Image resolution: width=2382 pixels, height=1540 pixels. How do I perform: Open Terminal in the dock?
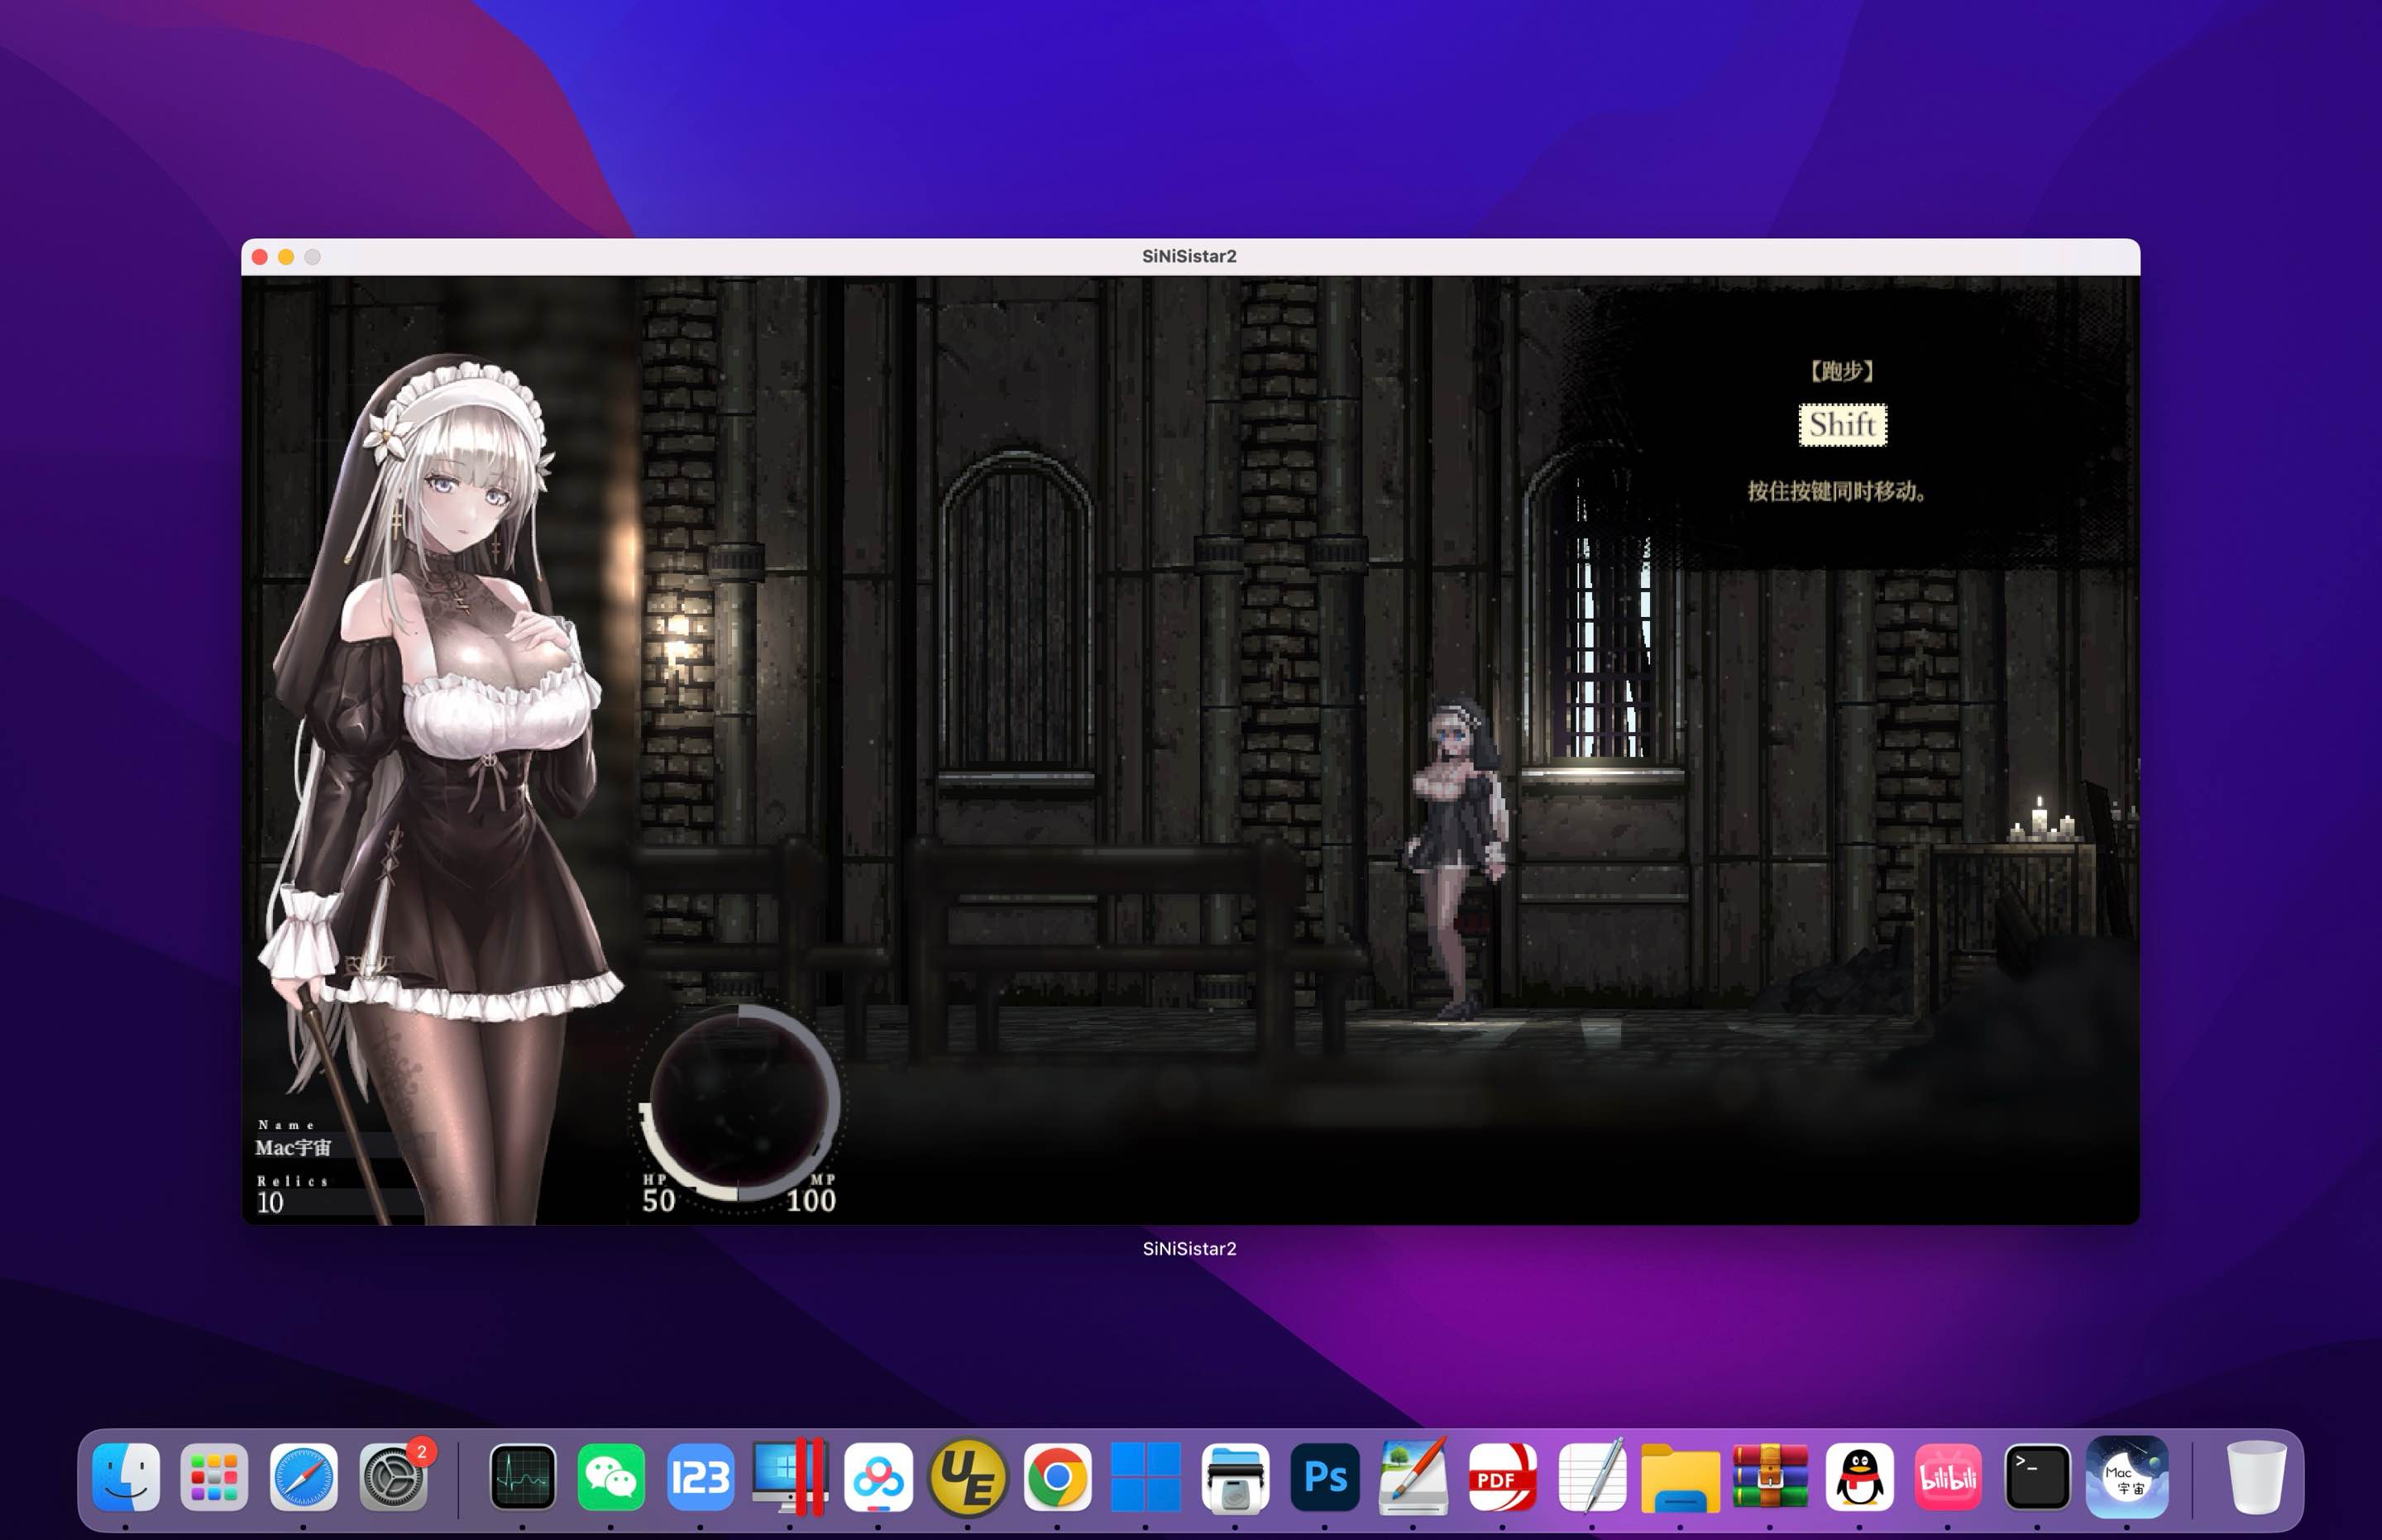click(x=2037, y=1477)
